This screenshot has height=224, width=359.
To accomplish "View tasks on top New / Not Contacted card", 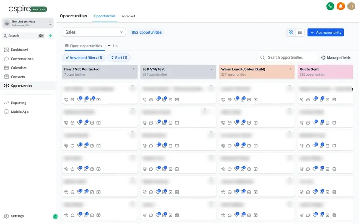I will (92, 99).
